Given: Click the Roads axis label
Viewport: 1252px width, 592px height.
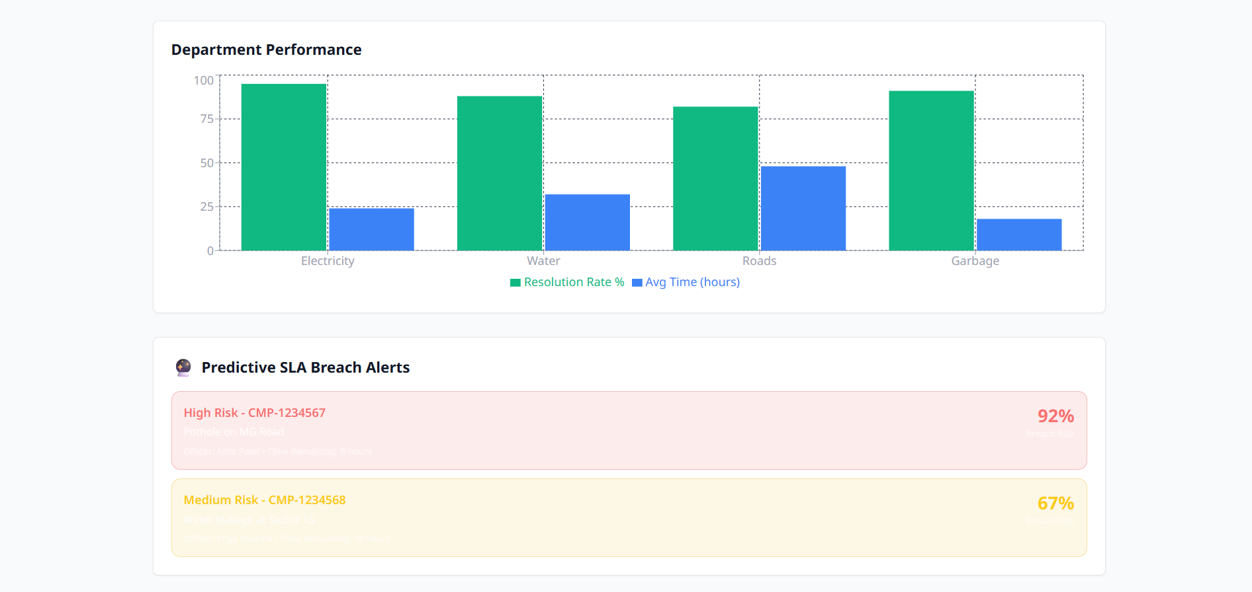Looking at the screenshot, I should pyautogui.click(x=759, y=261).
